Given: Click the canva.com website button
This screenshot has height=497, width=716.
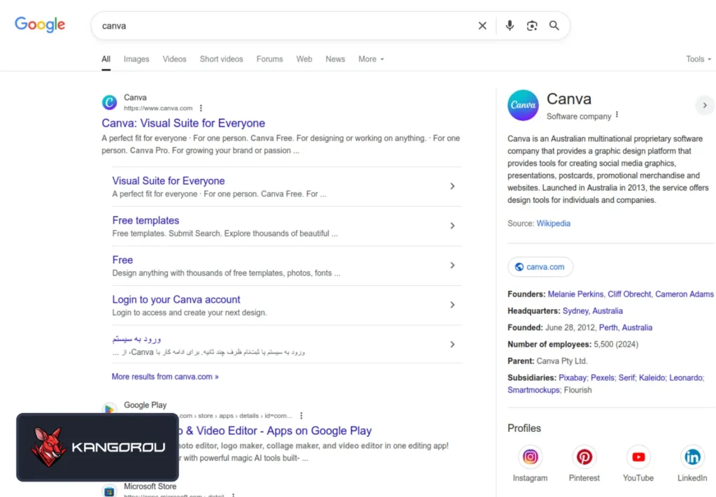Looking at the screenshot, I should [540, 267].
